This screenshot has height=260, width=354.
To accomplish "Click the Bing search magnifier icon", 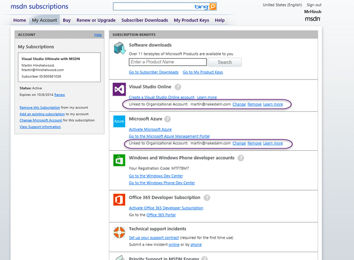I will pyautogui.click(x=212, y=7).
